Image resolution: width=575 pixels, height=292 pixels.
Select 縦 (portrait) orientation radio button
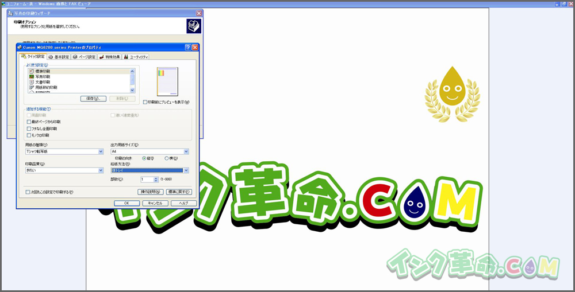[144, 158]
